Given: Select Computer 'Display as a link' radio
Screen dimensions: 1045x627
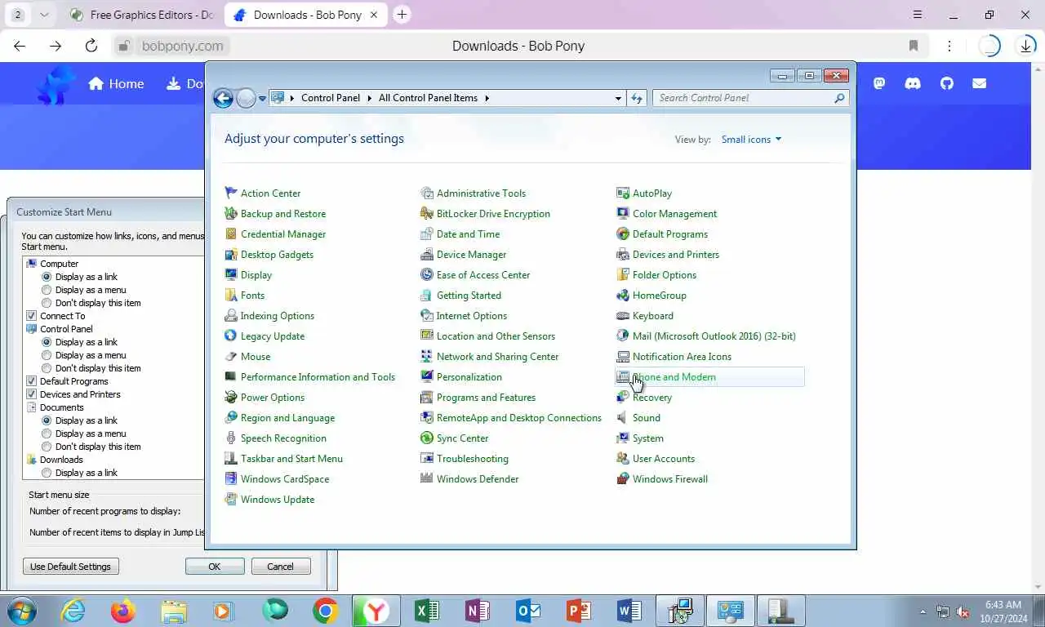Looking at the screenshot, I should pyautogui.click(x=47, y=277).
